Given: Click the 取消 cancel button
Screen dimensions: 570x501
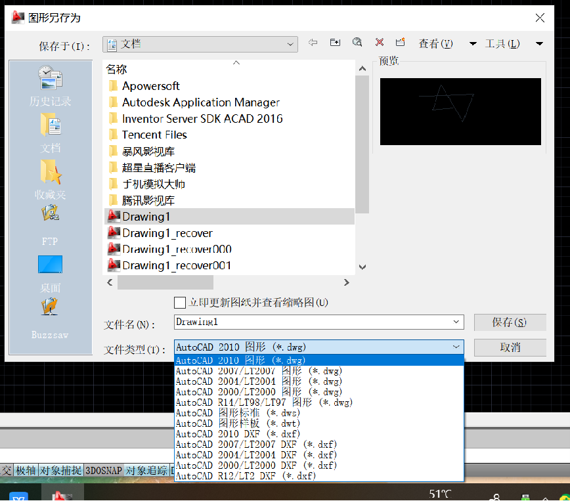Looking at the screenshot, I should [510, 347].
